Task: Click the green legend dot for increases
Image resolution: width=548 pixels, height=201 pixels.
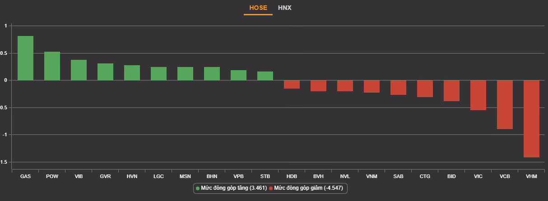Action: pyautogui.click(x=198, y=188)
